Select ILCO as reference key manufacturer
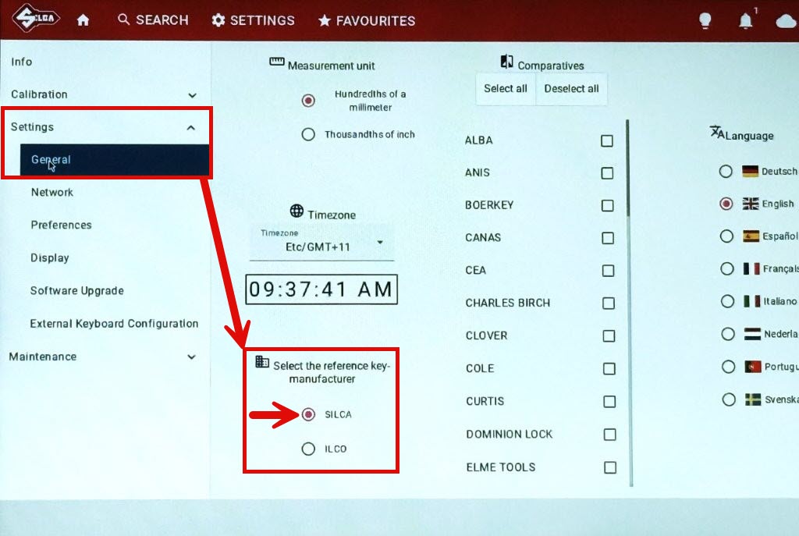The height and width of the screenshot is (536, 799). point(308,449)
